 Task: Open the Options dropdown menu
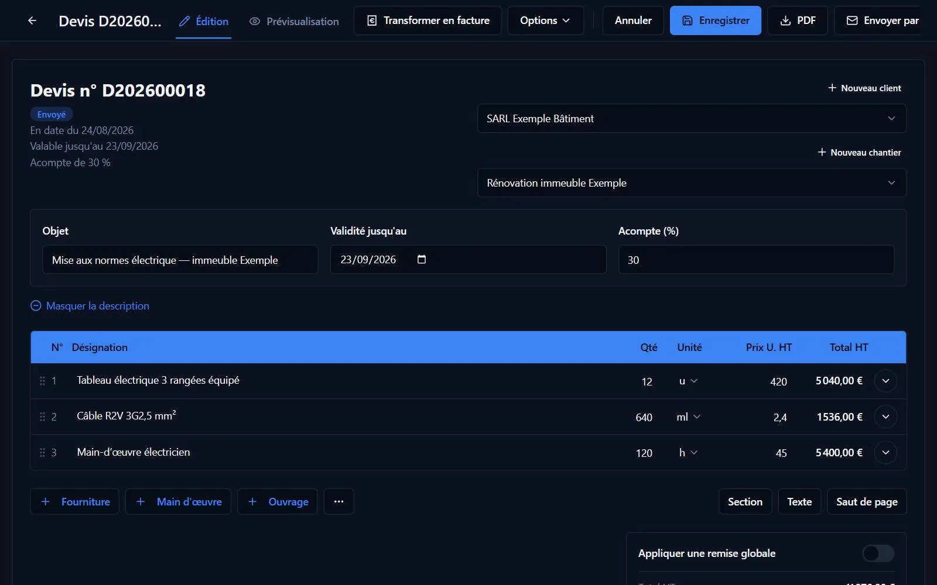545,20
